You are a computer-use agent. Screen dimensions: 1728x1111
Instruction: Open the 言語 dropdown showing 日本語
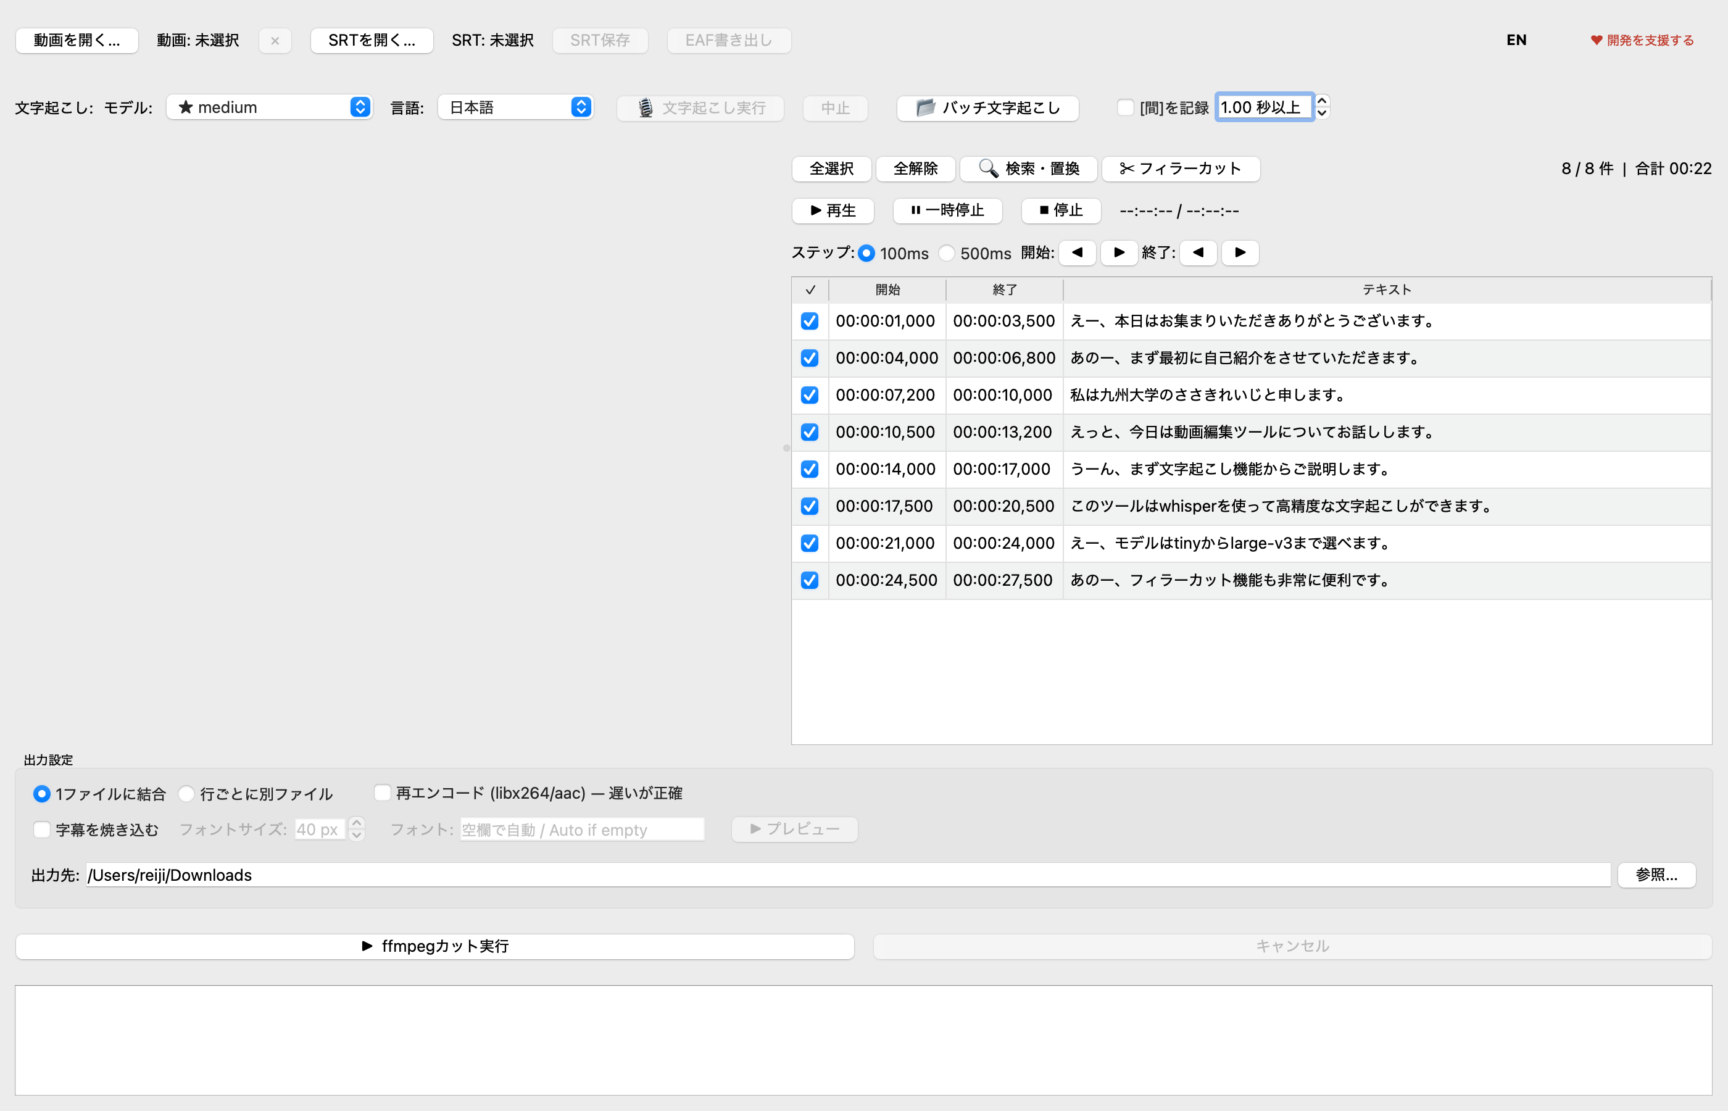516,107
